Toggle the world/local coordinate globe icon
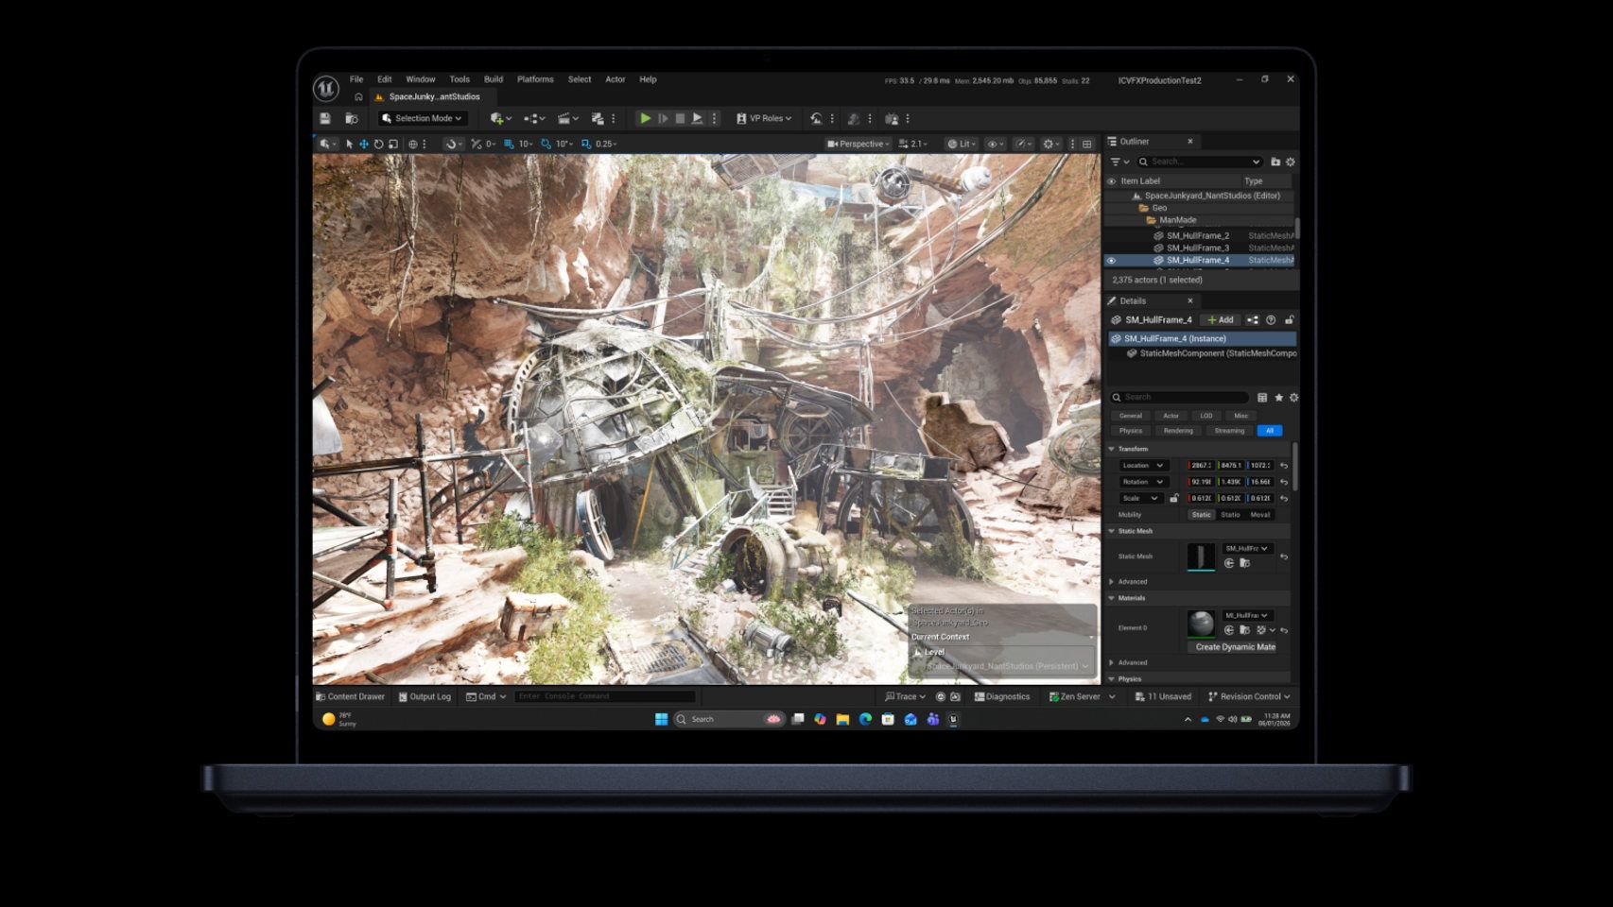This screenshot has width=1613, height=907. click(x=412, y=144)
